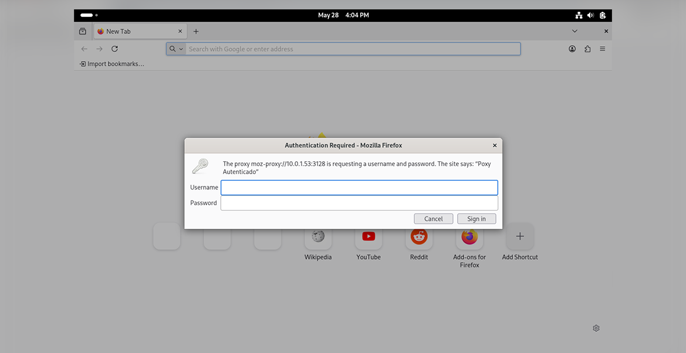Click the Sign in button
Image resolution: width=686 pixels, height=353 pixels.
(x=477, y=219)
